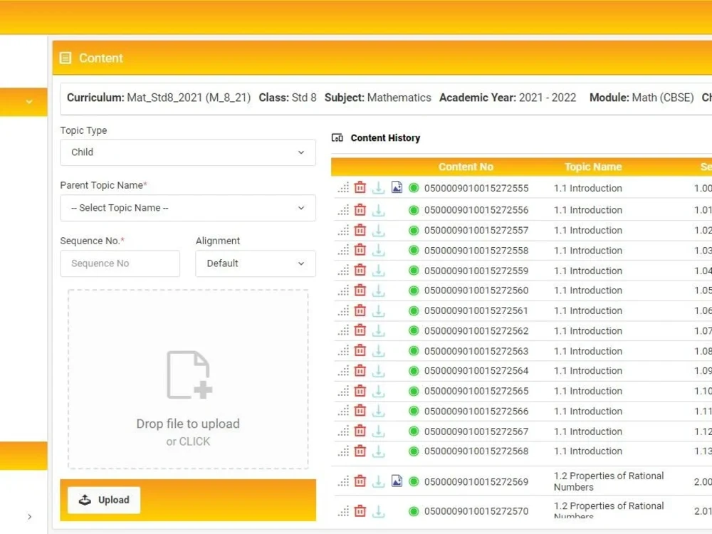Click the Content History heading
Screen dimensions: 712x534
click(x=385, y=137)
